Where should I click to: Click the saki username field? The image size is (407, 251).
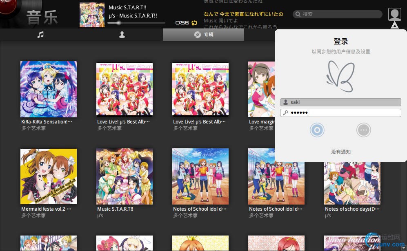tap(340, 102)
